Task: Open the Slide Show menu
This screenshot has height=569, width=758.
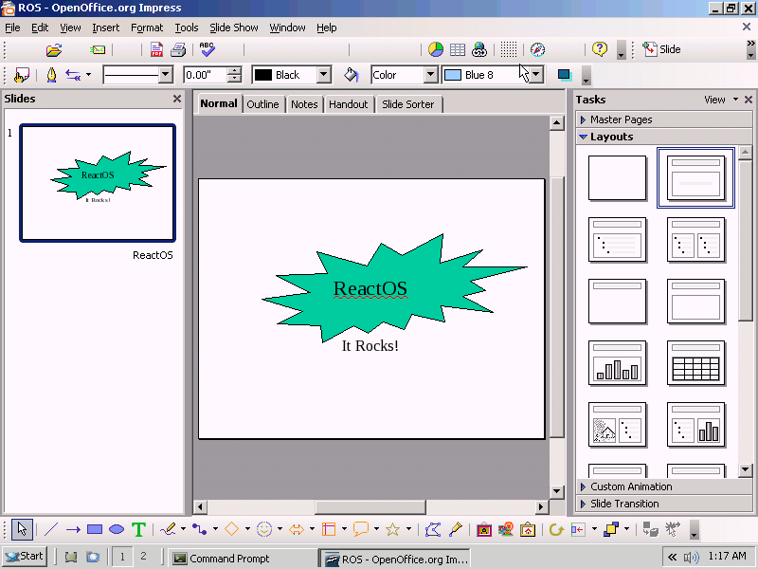Action: (233, 28)
